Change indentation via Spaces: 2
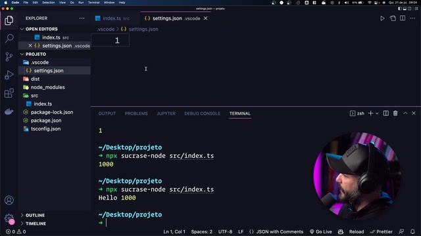The width and height of the screenshot is (421, 236). 202,231
